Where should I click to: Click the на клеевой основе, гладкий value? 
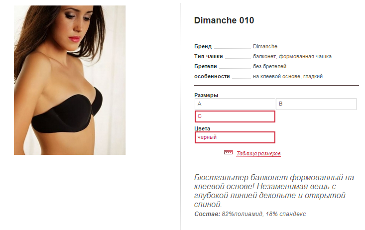point(288,77)
